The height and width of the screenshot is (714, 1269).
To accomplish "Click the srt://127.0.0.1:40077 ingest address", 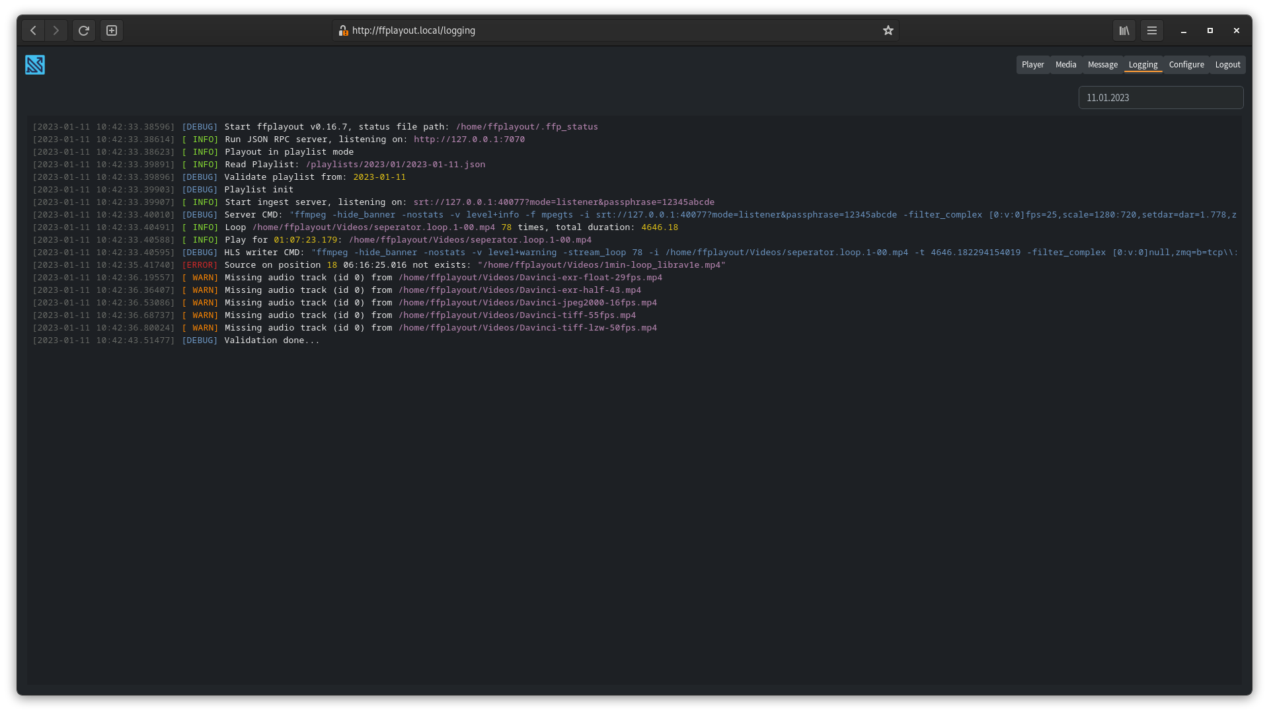I will 564,202.
